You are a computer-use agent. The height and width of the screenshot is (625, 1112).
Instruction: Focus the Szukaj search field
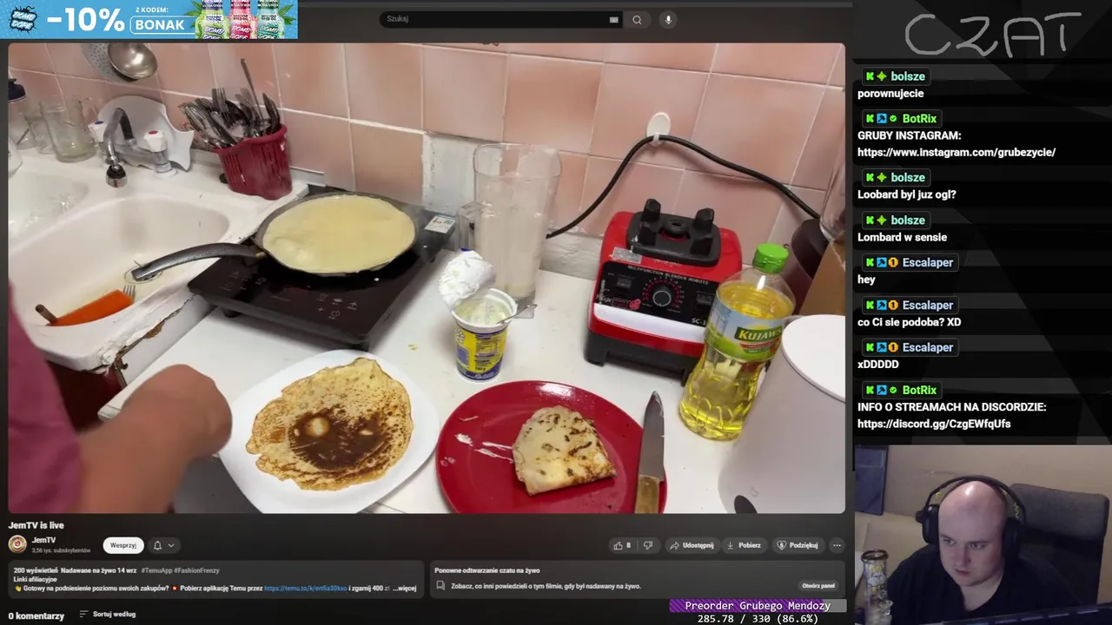click(x=502, y=19)
